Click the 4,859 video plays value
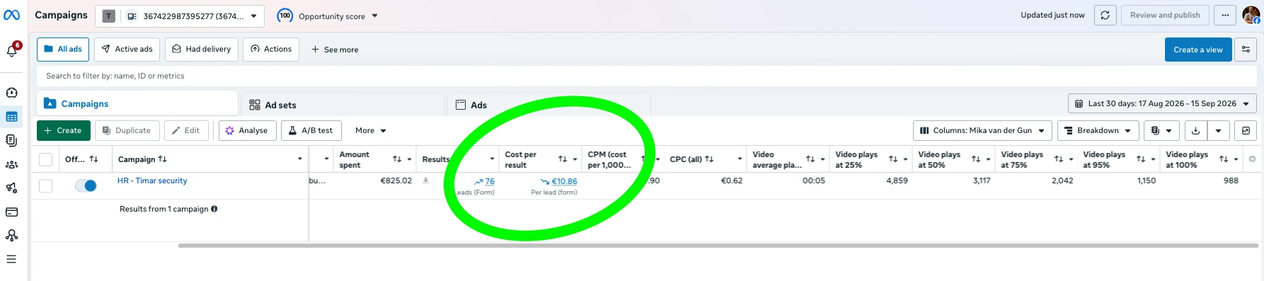The width and height of the screenshot is (1264, 281). pos(897,181)
